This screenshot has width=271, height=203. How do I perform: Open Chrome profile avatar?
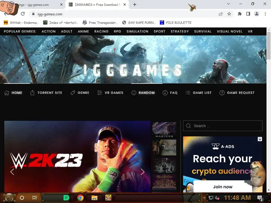(257, 14)
